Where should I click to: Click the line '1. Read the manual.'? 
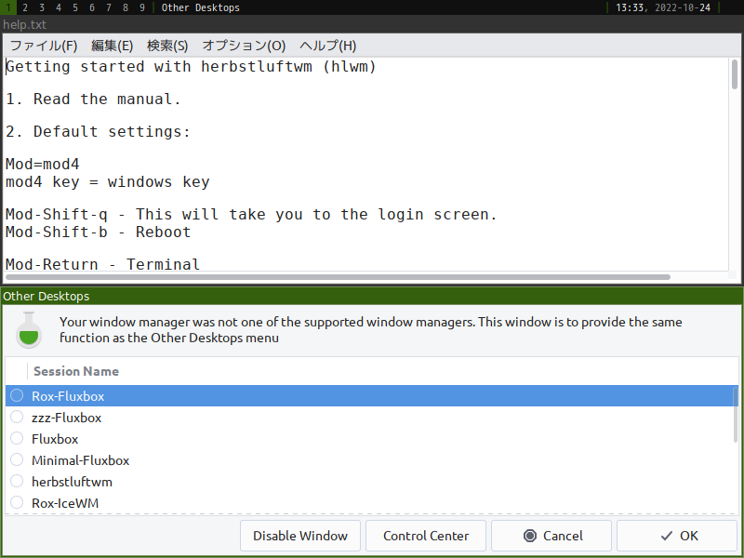(94, 100)
